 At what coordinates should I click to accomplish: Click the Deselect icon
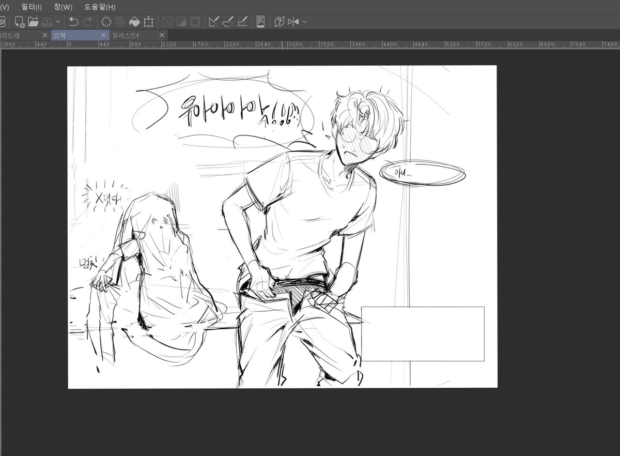(167, 22)
